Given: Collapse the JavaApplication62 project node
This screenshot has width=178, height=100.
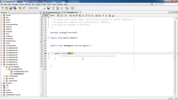Looking at the screenshot, I should point(2,64).
